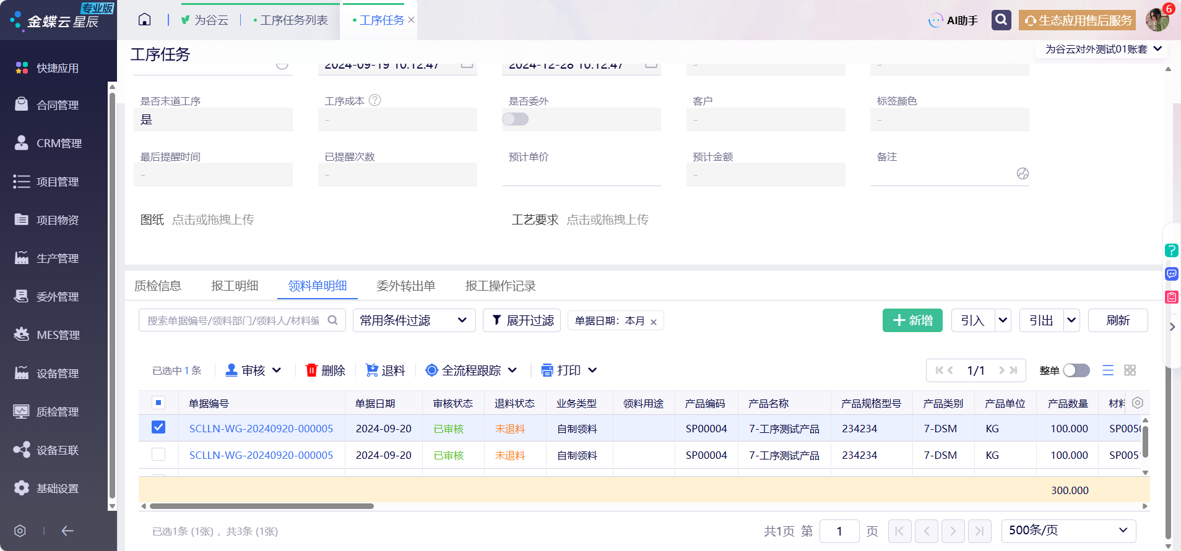Open 生产管理 module
The image size is (1181, 551).
48,258
